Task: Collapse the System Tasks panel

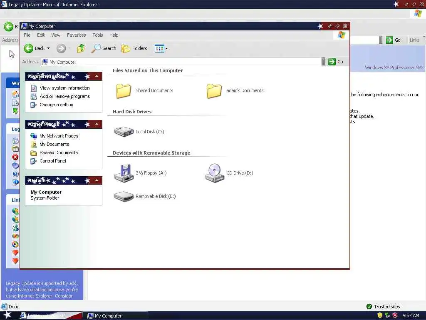Action: coord(97,76)
